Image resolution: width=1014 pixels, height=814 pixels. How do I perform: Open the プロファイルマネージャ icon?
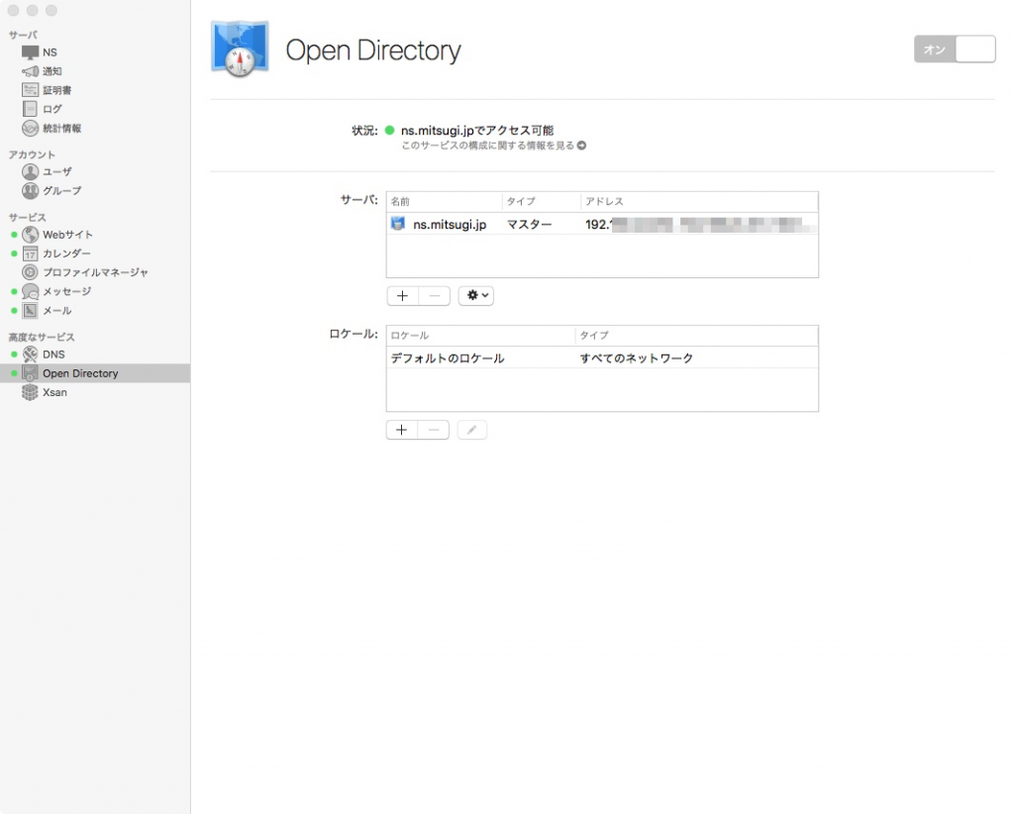30,272
